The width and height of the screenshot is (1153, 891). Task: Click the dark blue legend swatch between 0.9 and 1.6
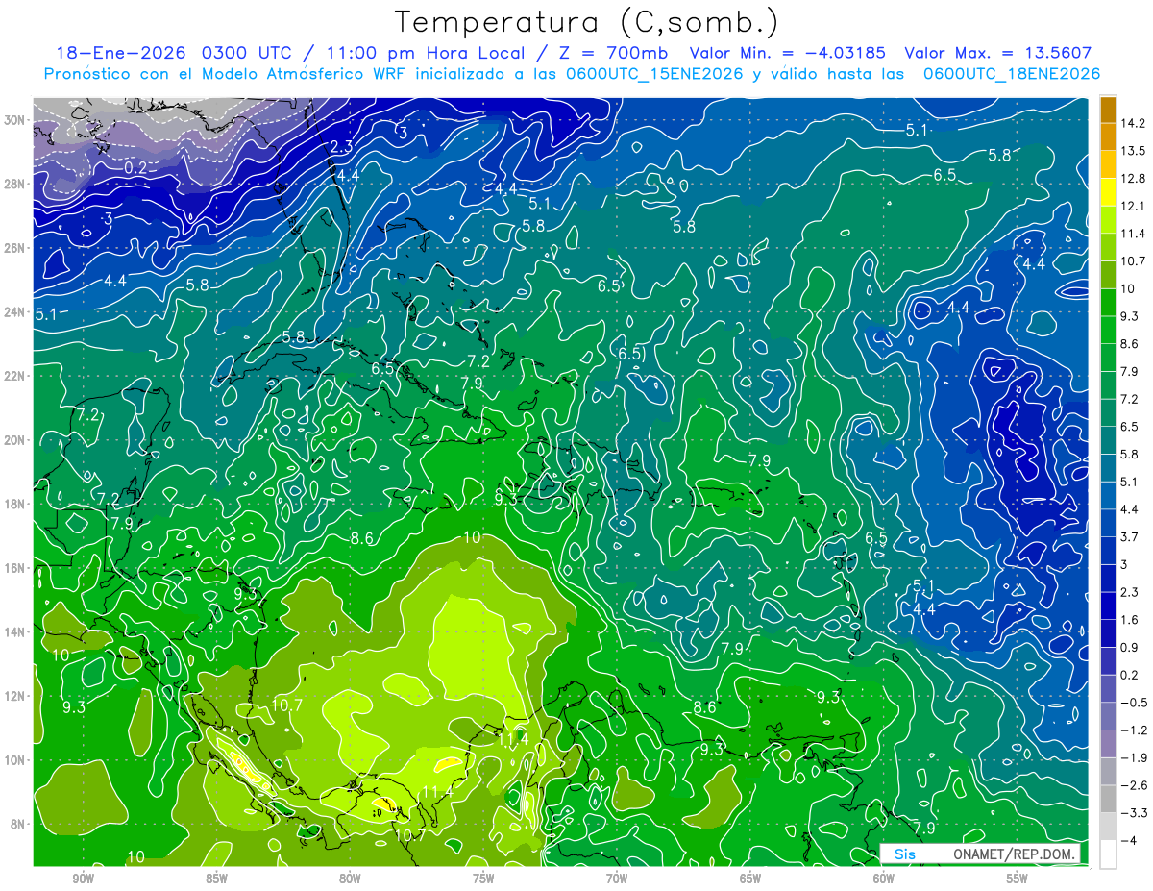tap(1108, 633)
